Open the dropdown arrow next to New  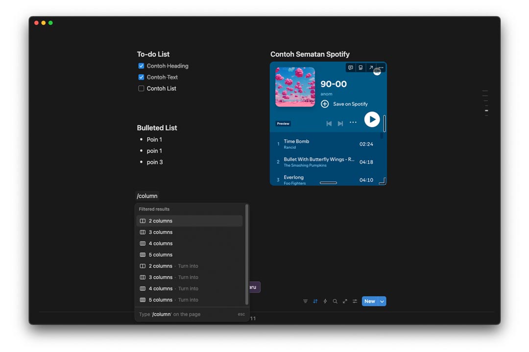click(382, 301)
